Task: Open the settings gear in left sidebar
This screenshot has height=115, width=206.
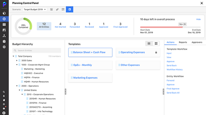Action: click(4, 47)
